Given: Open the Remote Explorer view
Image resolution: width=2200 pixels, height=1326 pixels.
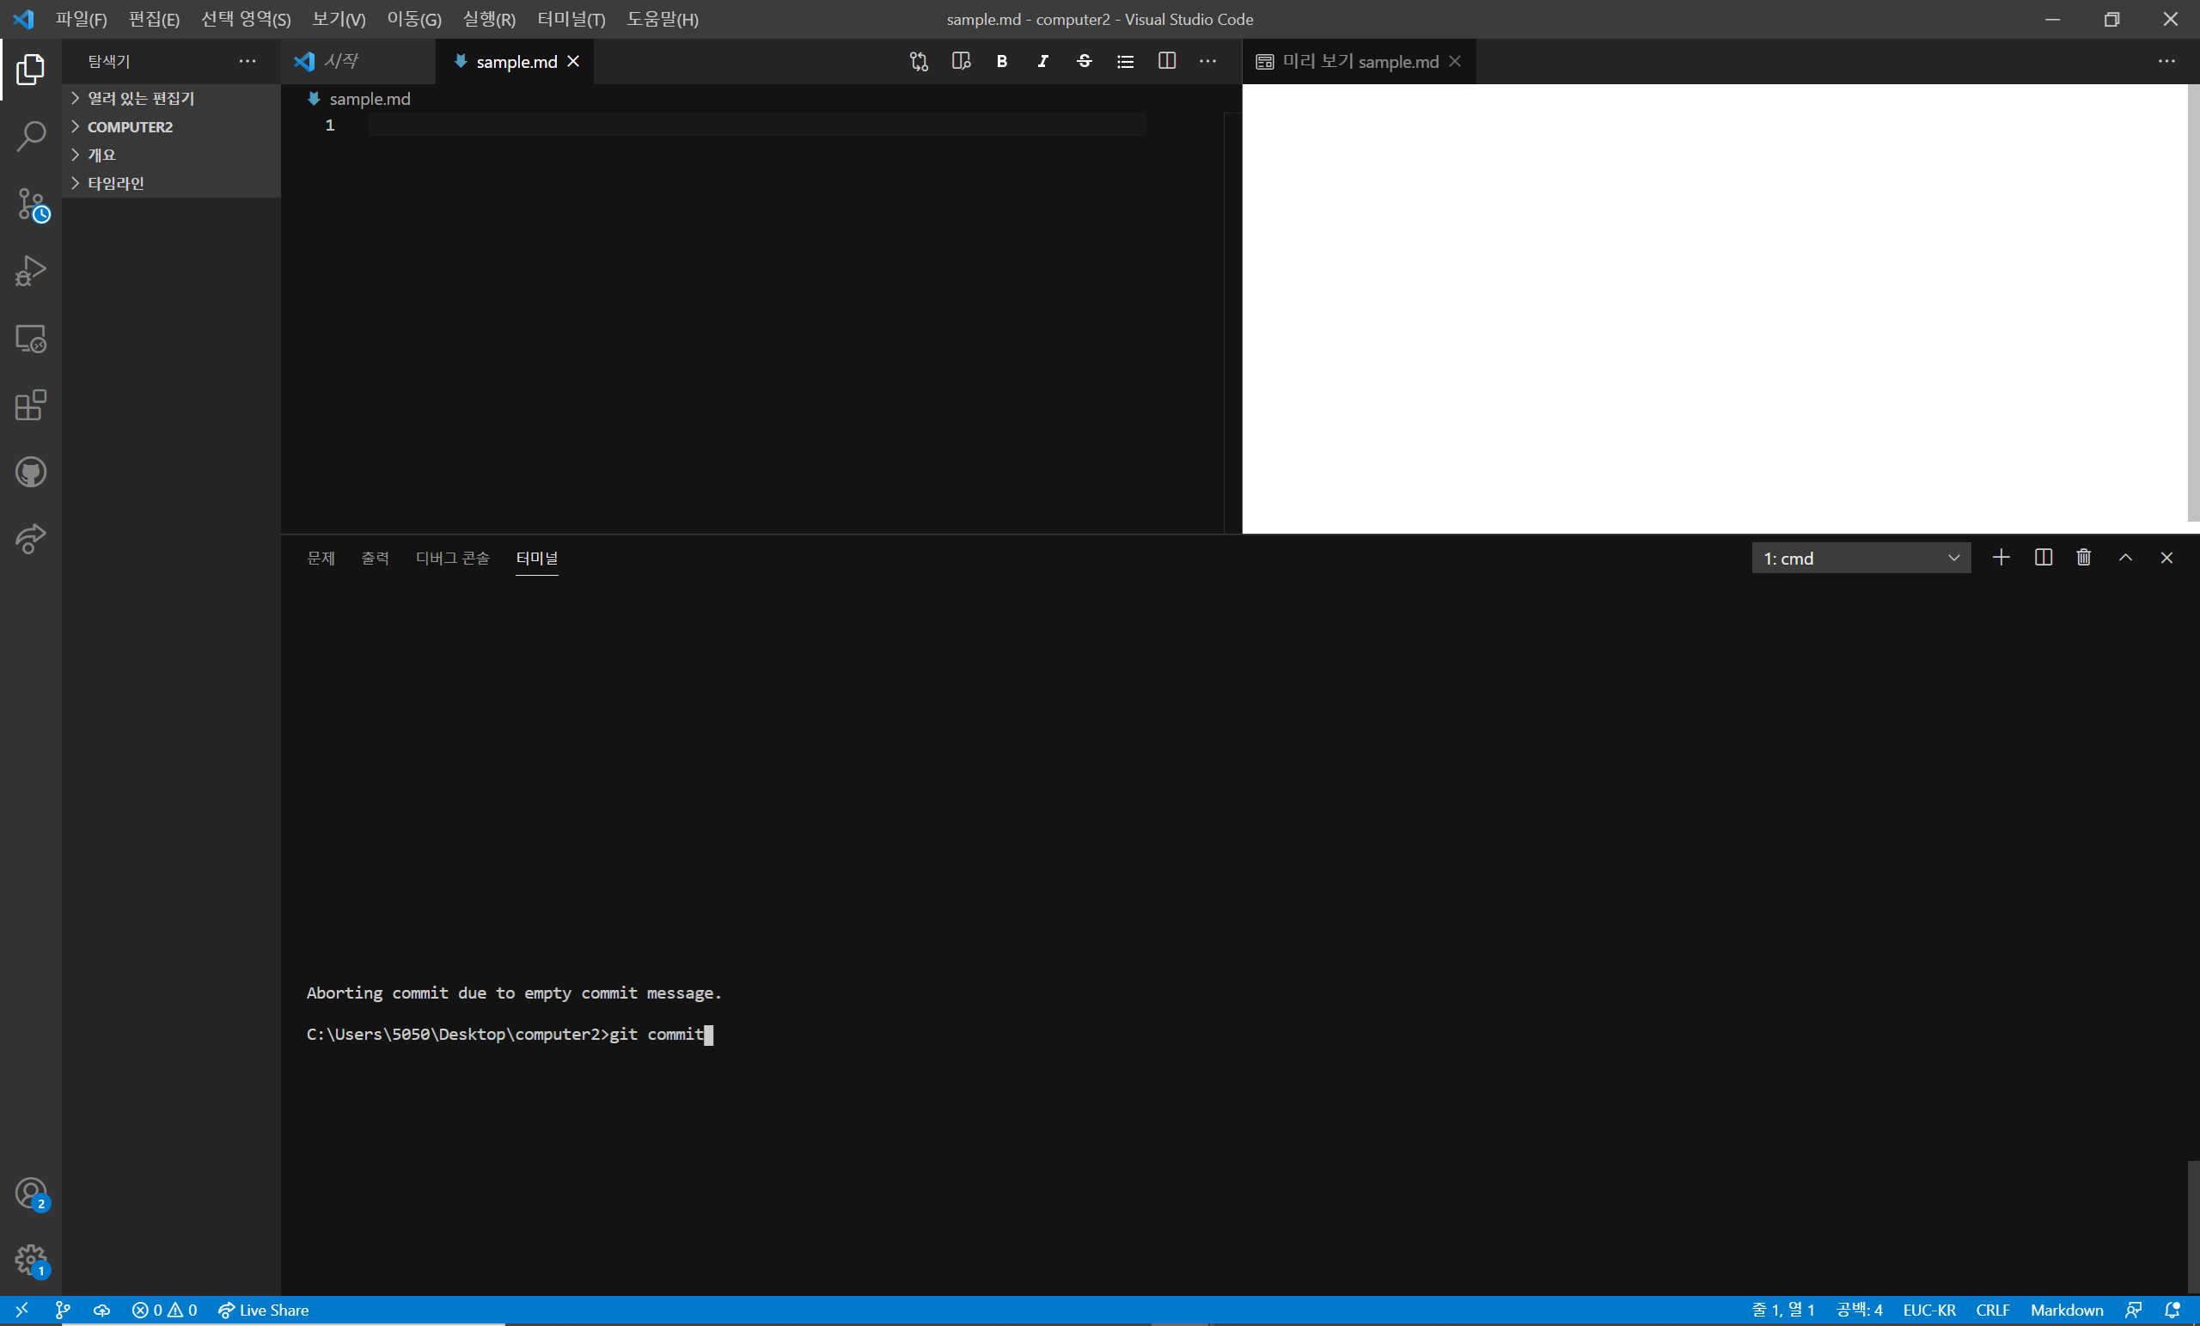Looking at the screenshot, I should 30,339.
